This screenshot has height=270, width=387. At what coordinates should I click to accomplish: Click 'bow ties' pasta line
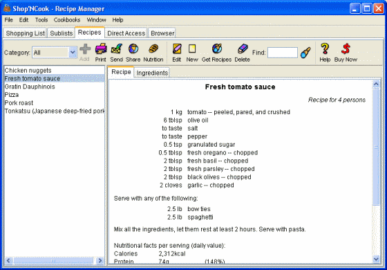tap(199, 209)
